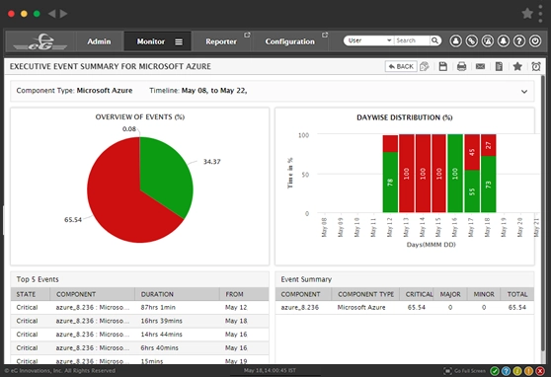Click Go Full Screen
551x377 pixels.
[465, 371]
